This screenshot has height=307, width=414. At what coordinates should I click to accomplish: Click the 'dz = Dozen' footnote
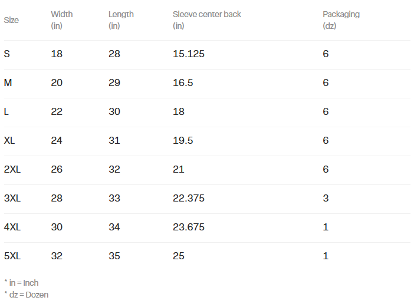click(x=27, y=295)
